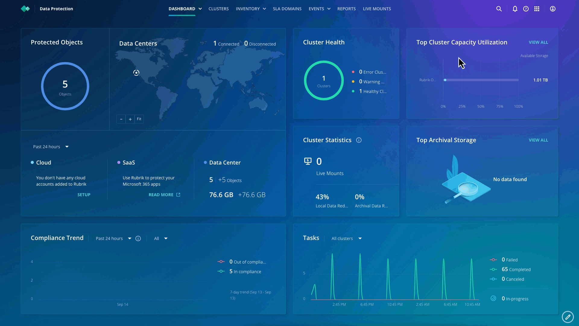Click the Rubrik cluster capacity utilization bar

(481, 80)
